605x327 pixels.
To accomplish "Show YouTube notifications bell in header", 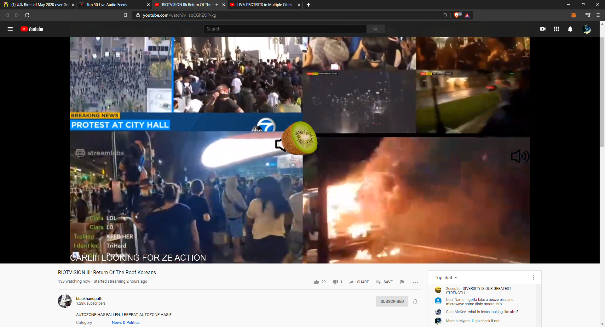I will [x=570, y=29].
